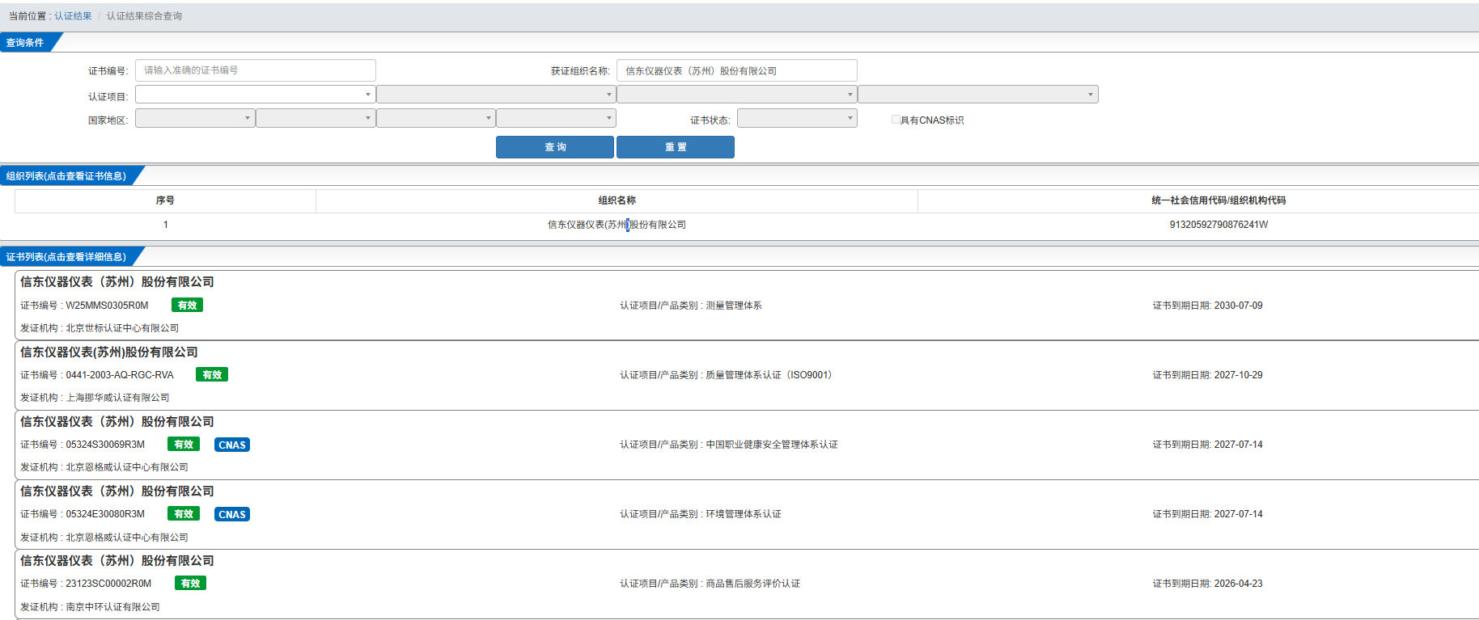
Task: Click 有效 badge beside 05324S30069R3M
Action: (184, 444)
